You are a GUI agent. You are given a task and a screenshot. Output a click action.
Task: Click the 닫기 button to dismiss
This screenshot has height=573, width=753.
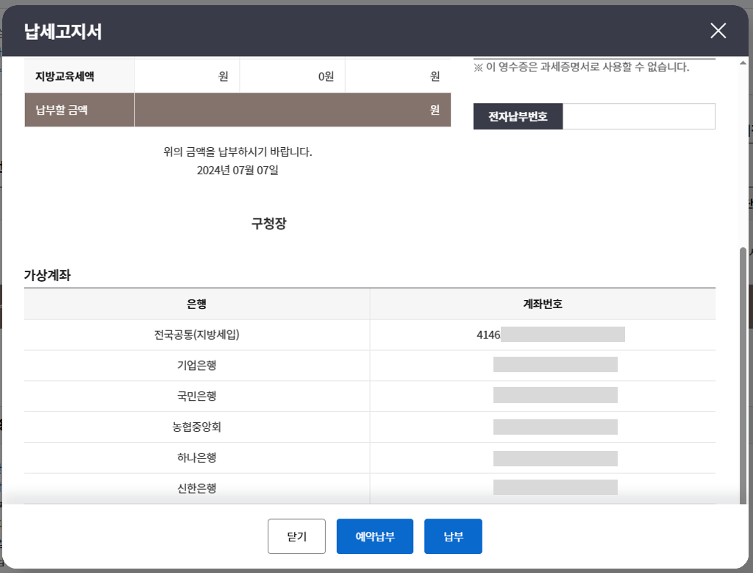pyautogui.click(x=296, y=536)
